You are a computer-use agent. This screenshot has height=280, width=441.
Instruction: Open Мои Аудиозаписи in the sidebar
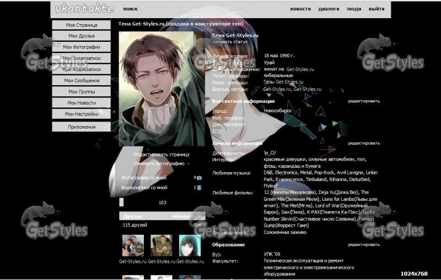[81, 69]
